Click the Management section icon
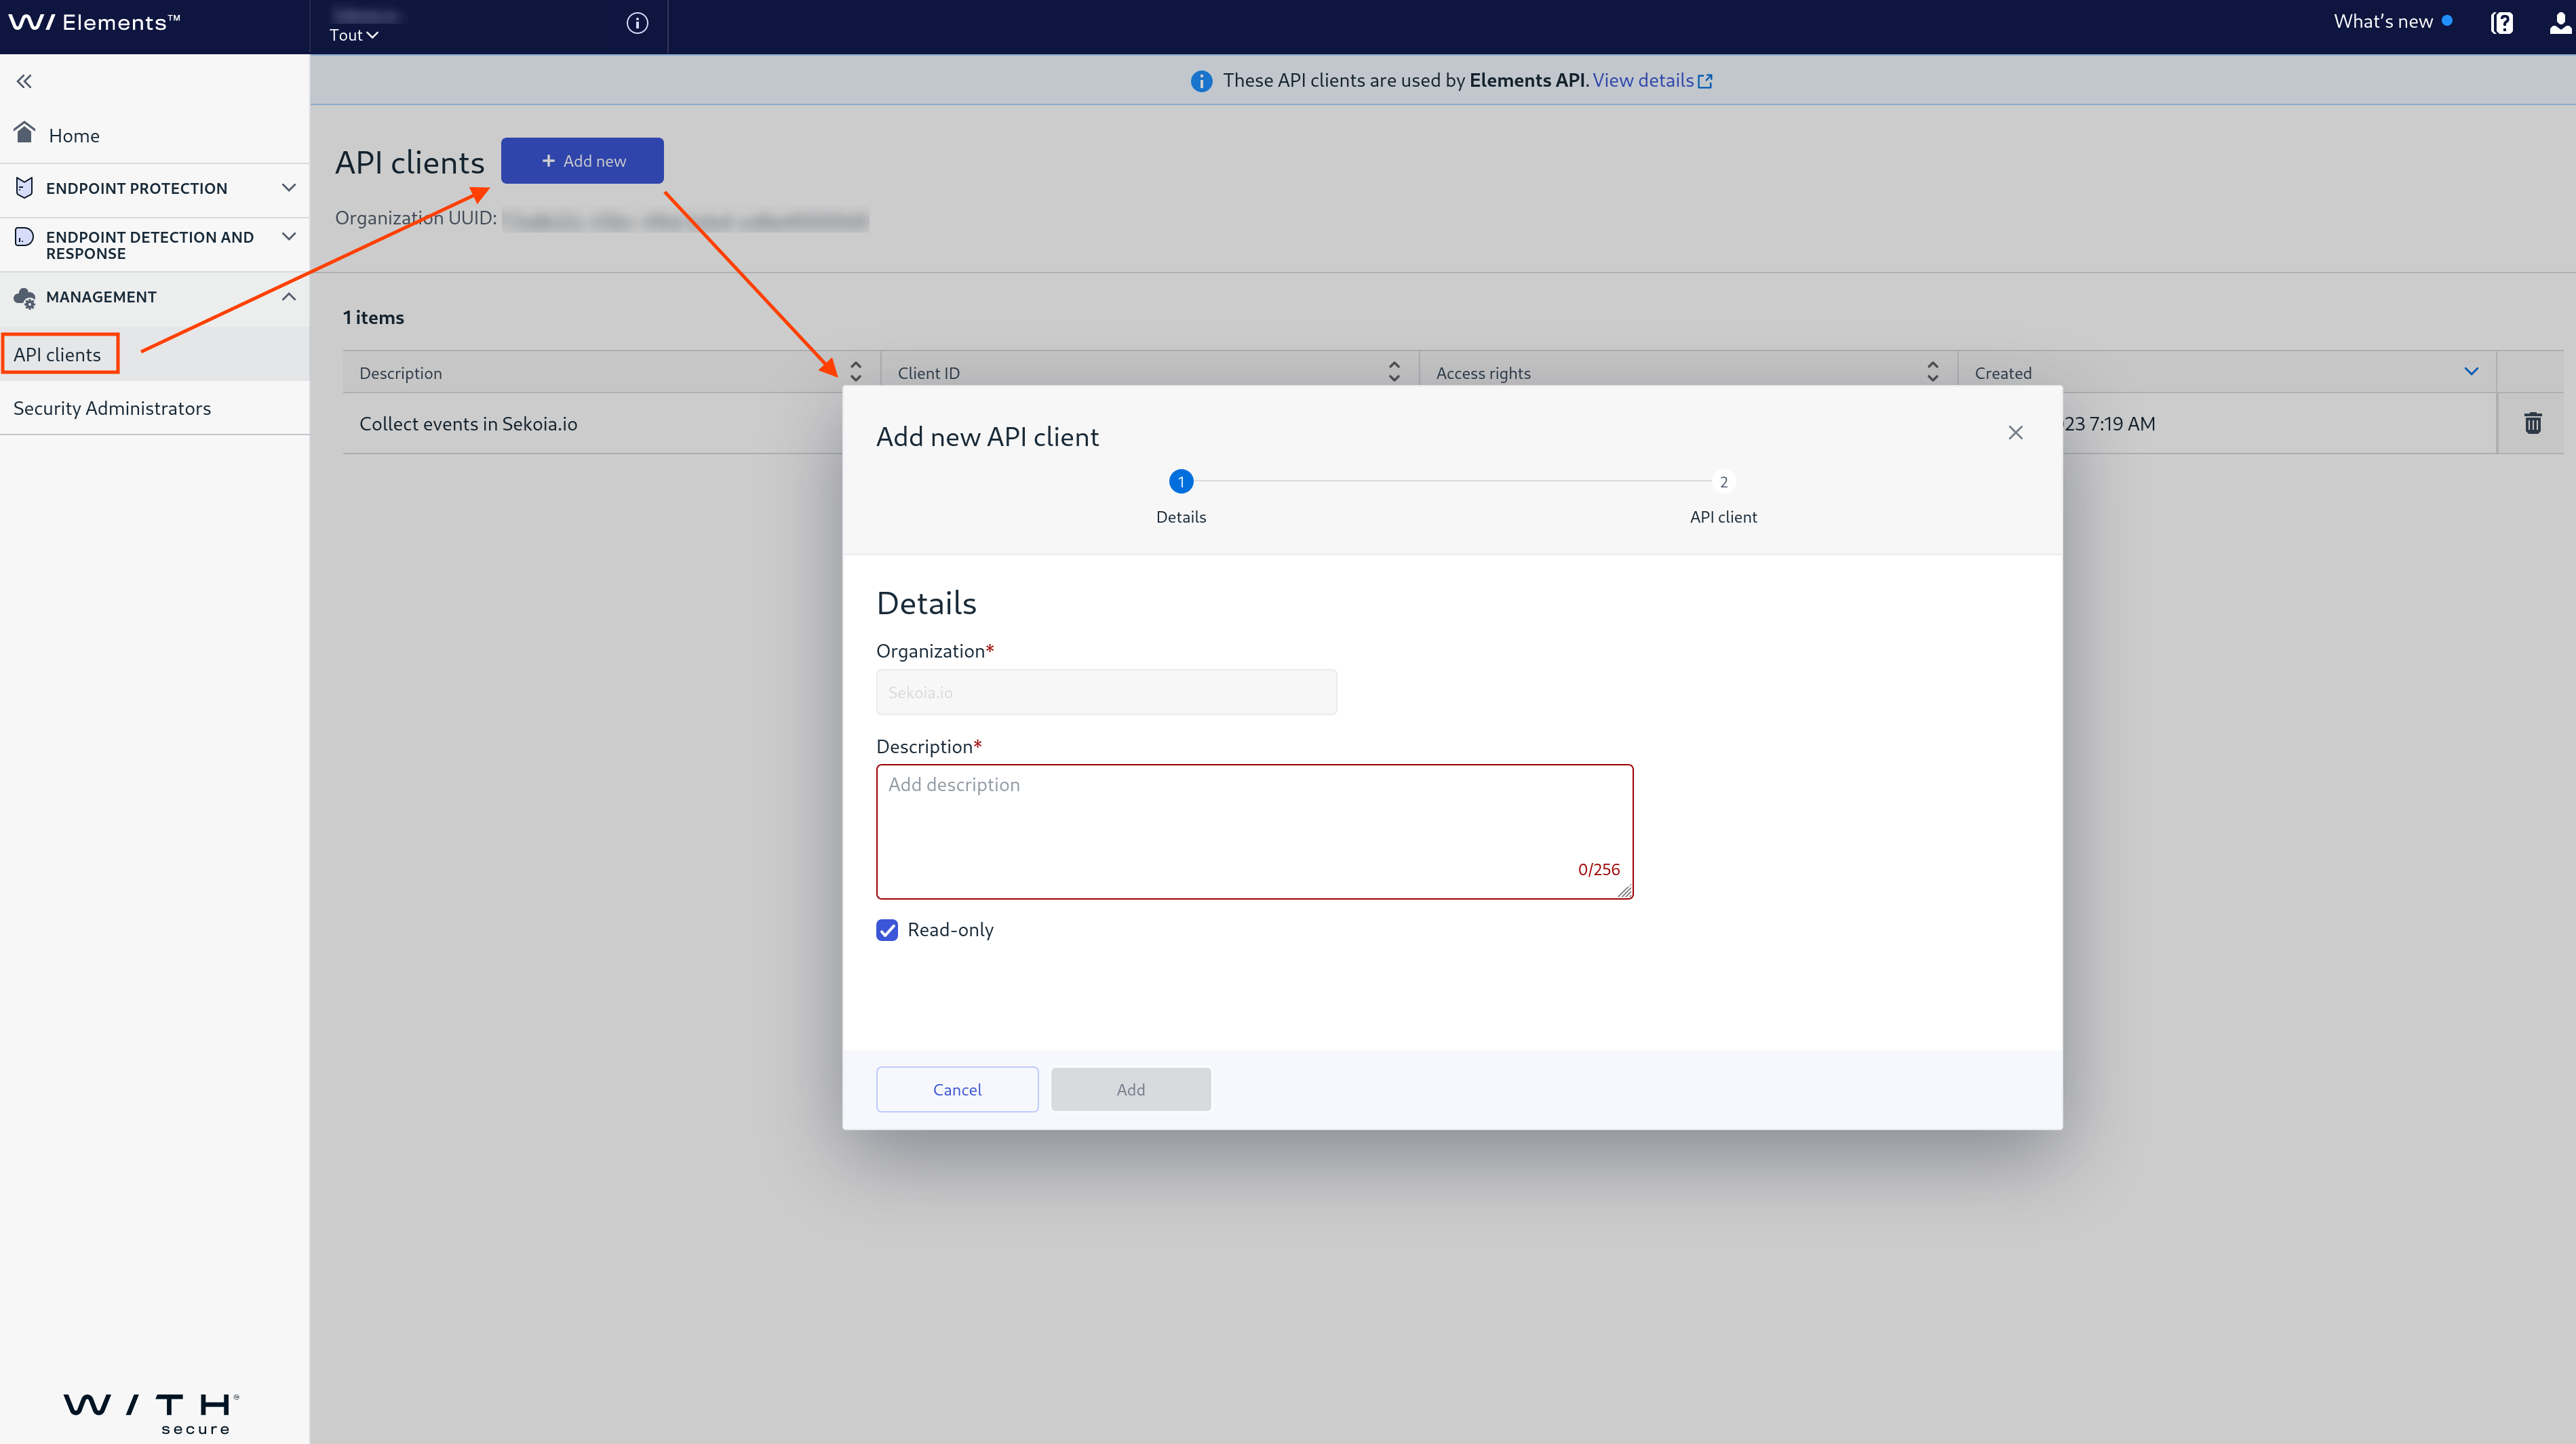The width and height of the screenshot is (2576, 1444). (x=23, y=297)
